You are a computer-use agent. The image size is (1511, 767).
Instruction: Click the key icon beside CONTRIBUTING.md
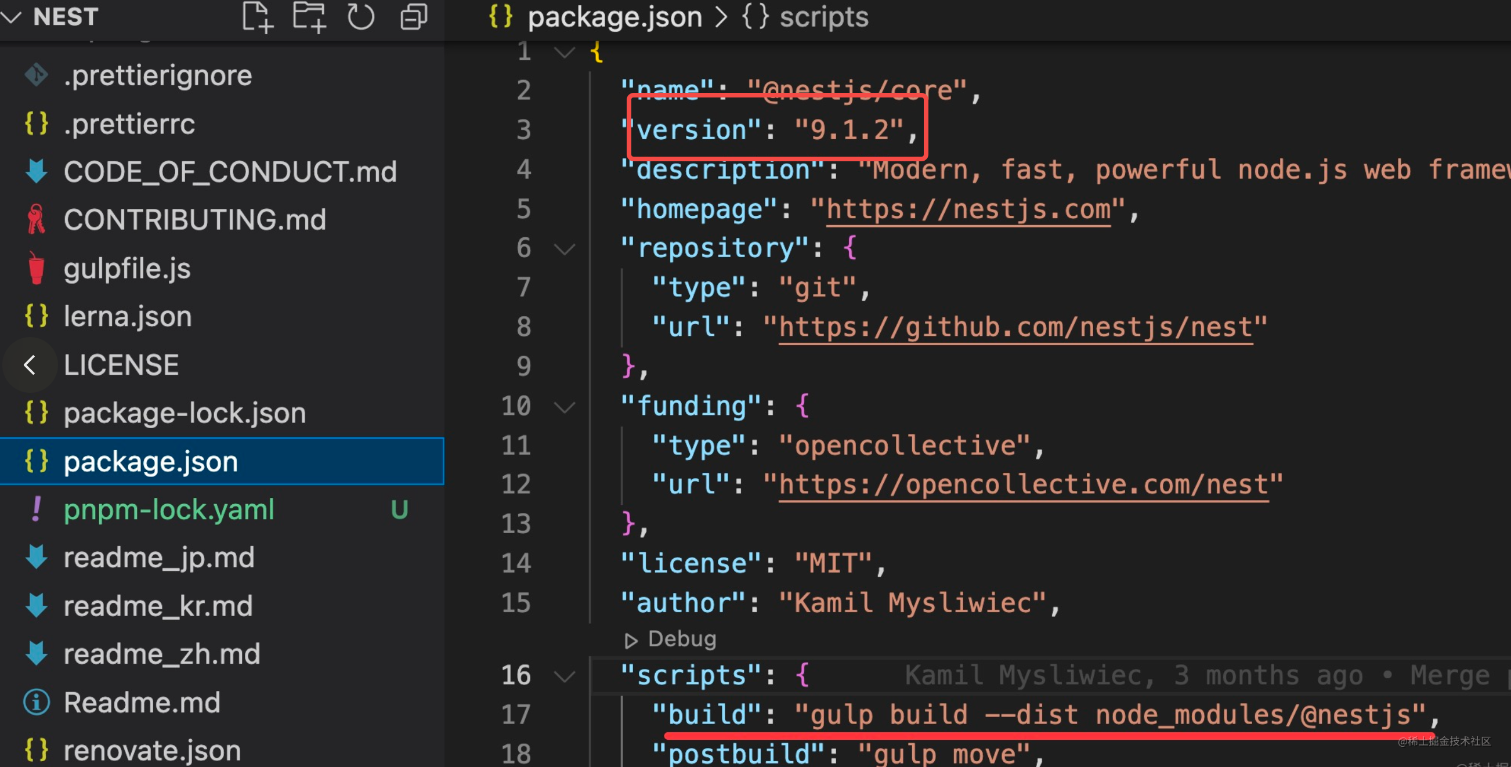tap(37, 219)
